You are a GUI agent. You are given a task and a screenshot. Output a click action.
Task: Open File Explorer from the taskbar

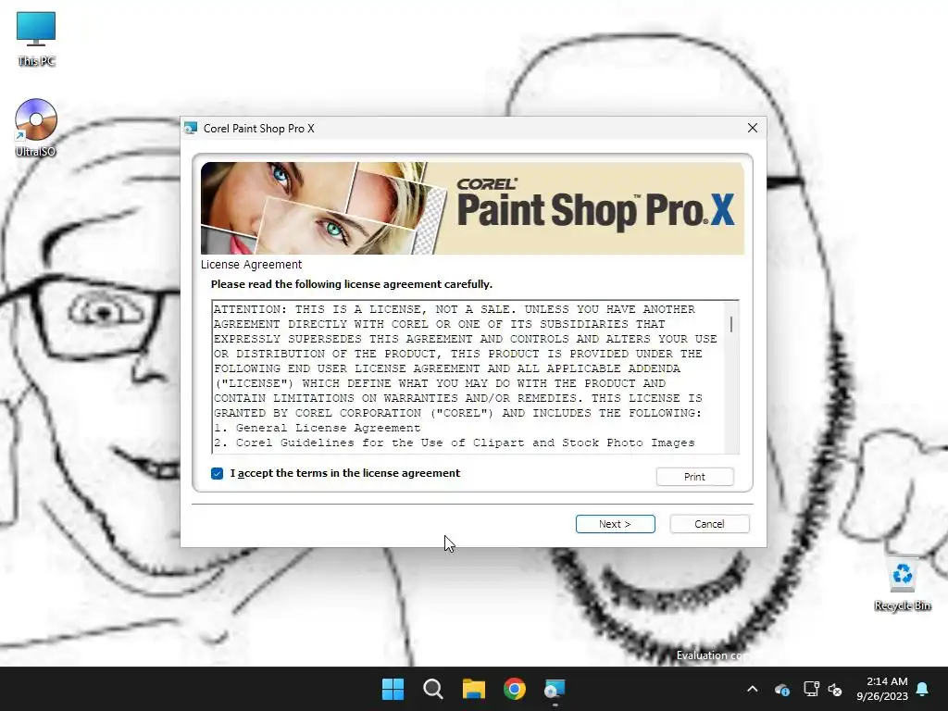474,689
